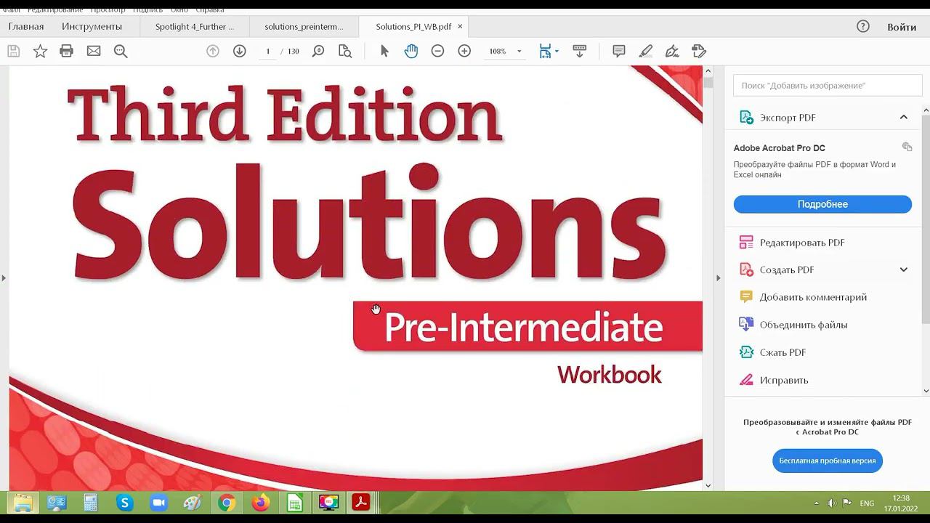Click the Войти sign-in button
930x523 pixels.
pyautogui.click(x=902, y=27)
